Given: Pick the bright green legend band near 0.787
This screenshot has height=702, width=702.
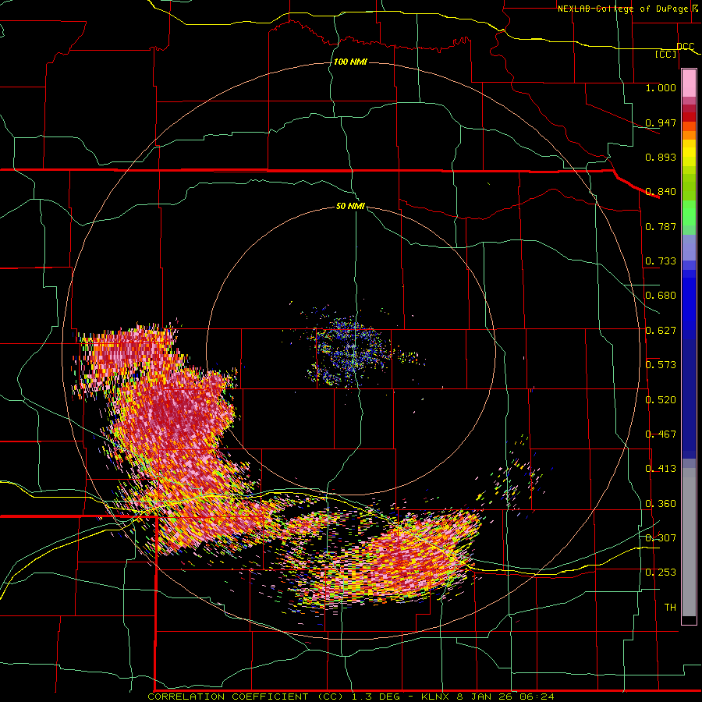Looking at the screenshot, I should click(x=689, y=213).
